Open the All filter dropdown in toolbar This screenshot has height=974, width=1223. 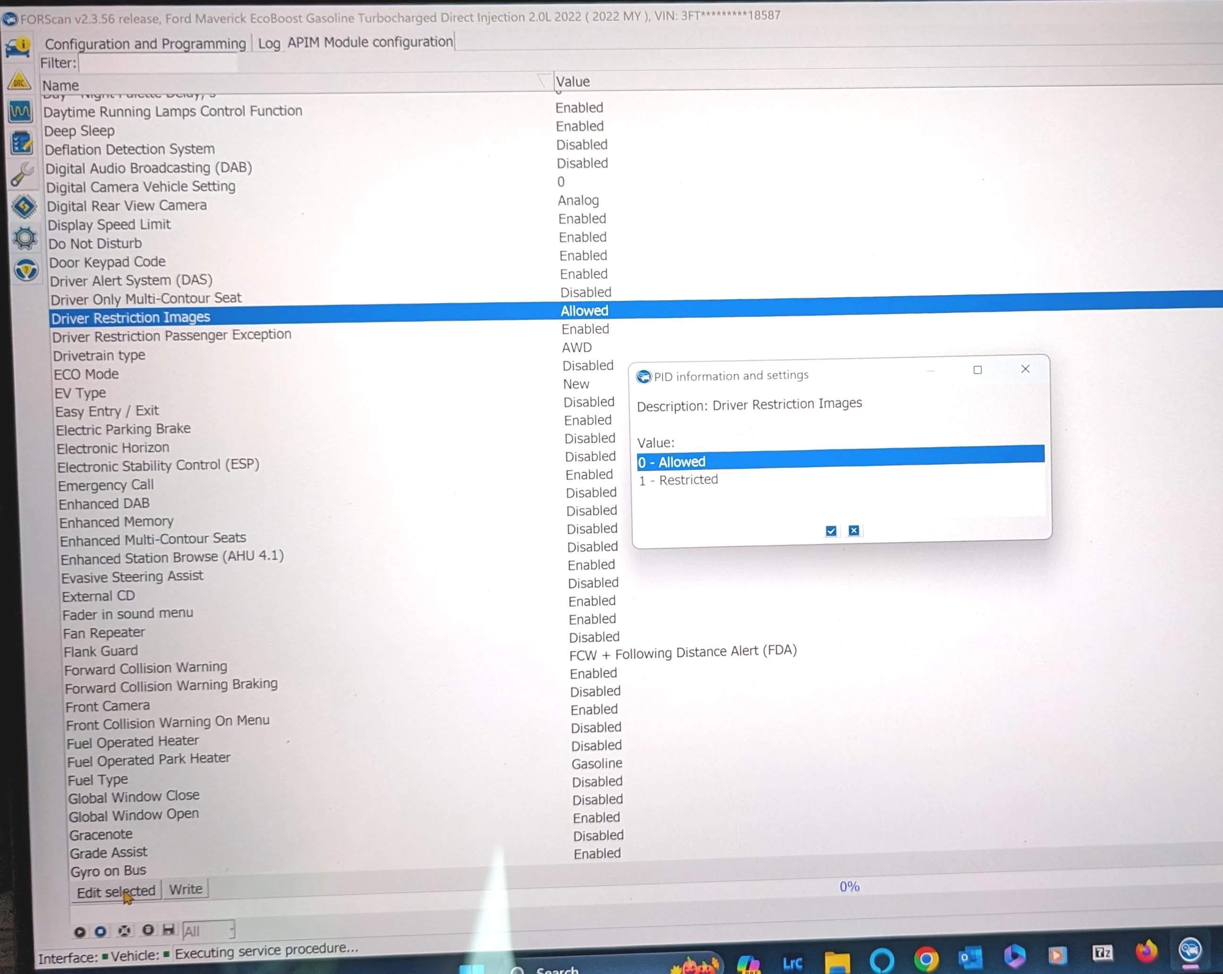[x=208, y=930]
